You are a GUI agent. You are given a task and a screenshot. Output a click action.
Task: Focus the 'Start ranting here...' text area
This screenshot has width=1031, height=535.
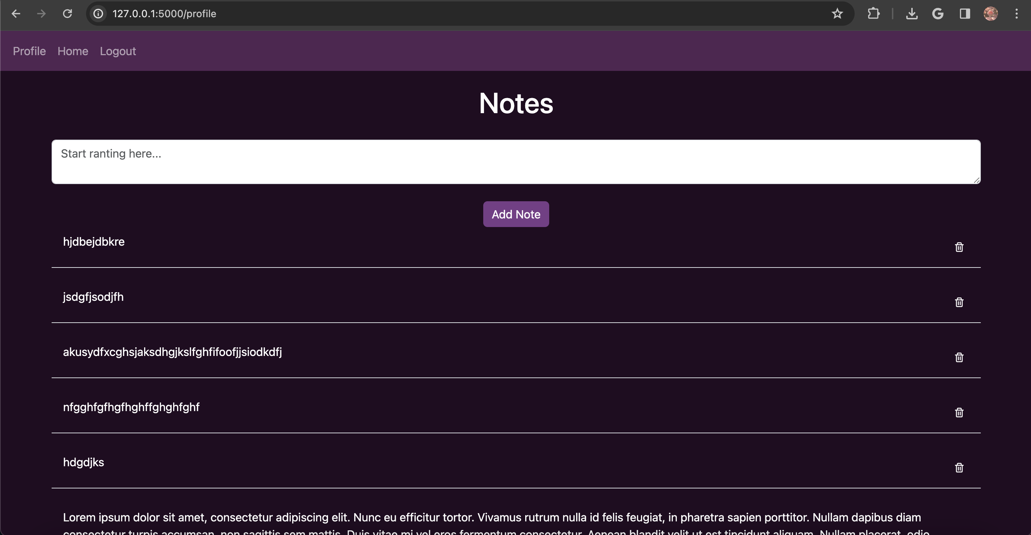click(x=515, y=162)
